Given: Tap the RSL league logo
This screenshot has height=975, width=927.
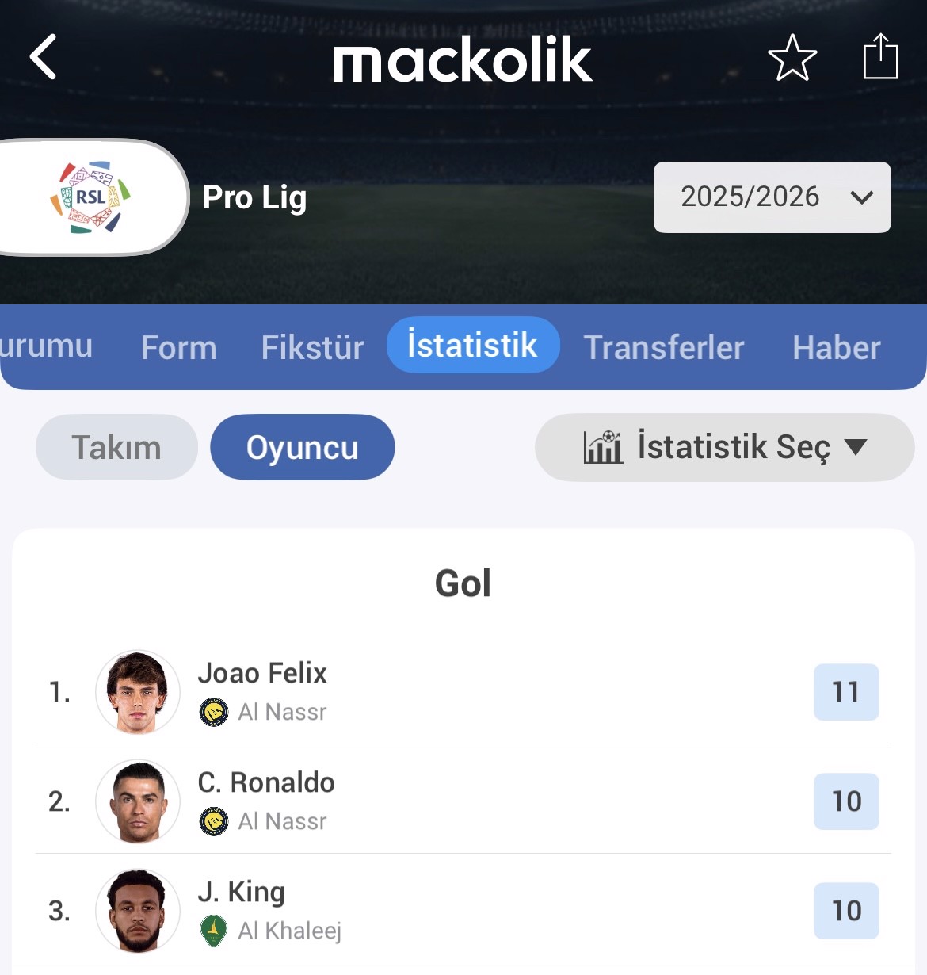Looking at the screenshot, I should [x=90, y=197].
